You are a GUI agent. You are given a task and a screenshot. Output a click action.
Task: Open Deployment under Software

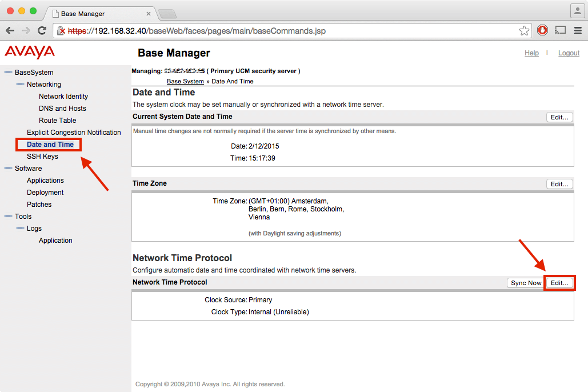pos(45,193)
